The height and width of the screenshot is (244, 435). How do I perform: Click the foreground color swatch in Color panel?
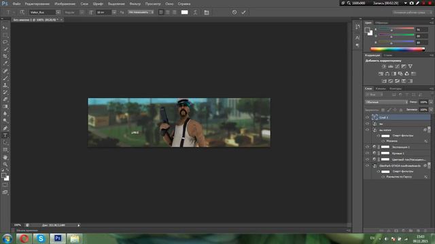point(367,30)
